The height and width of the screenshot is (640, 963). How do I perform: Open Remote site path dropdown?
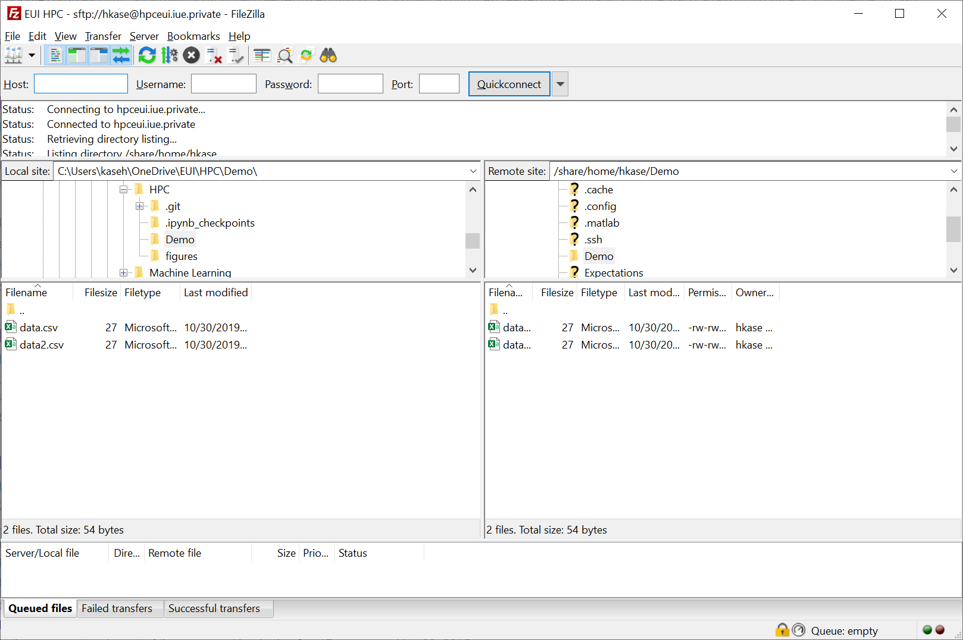954,171
